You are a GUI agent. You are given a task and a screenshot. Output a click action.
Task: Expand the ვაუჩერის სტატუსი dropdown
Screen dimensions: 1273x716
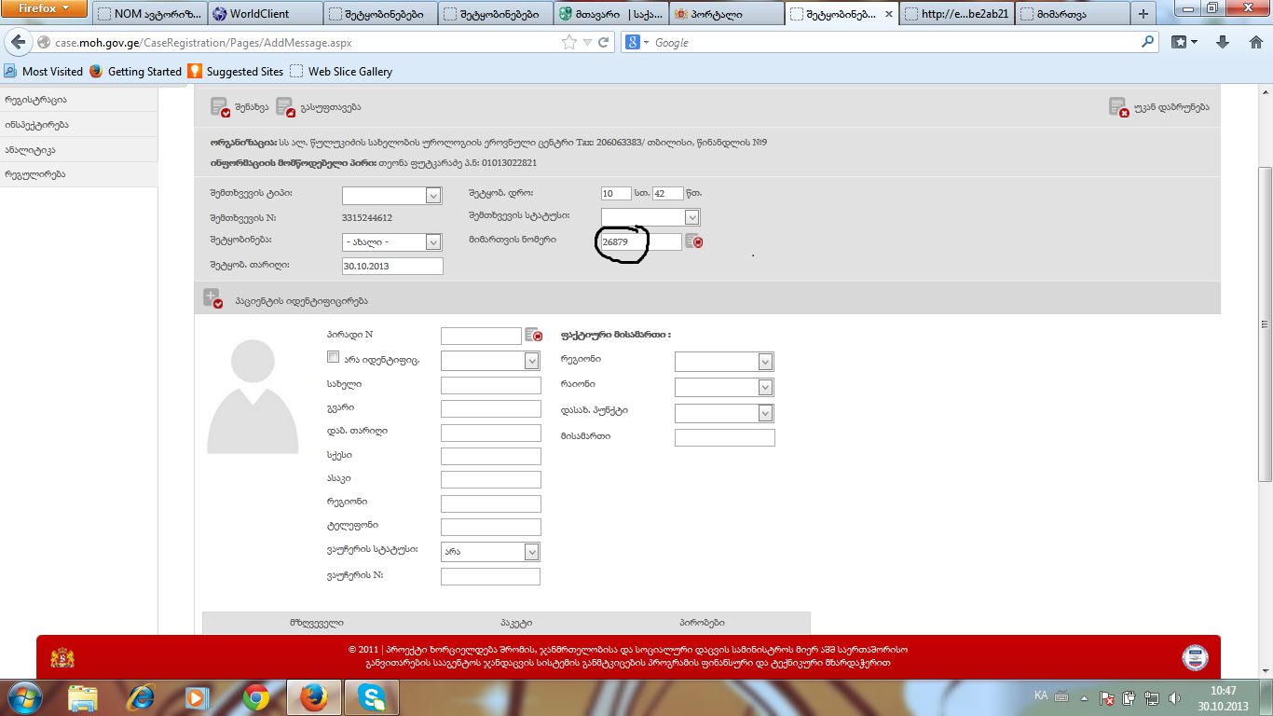(531, 552)
